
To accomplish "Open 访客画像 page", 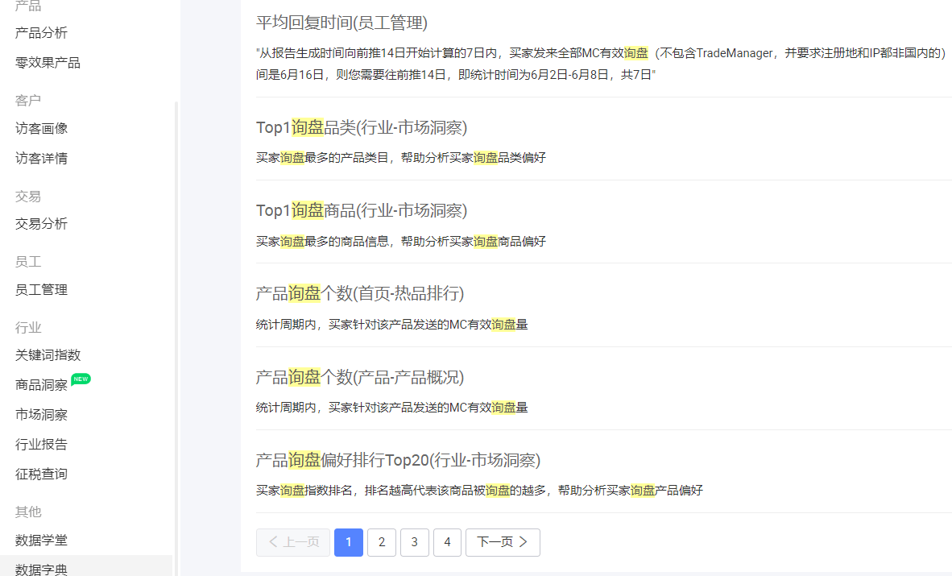I will (x=41, y=129).
